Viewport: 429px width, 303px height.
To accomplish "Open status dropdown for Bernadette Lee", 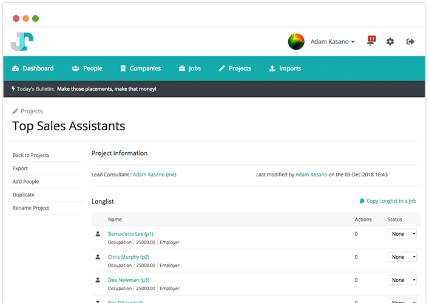I will pyautogui.click(x=402, y=234).
